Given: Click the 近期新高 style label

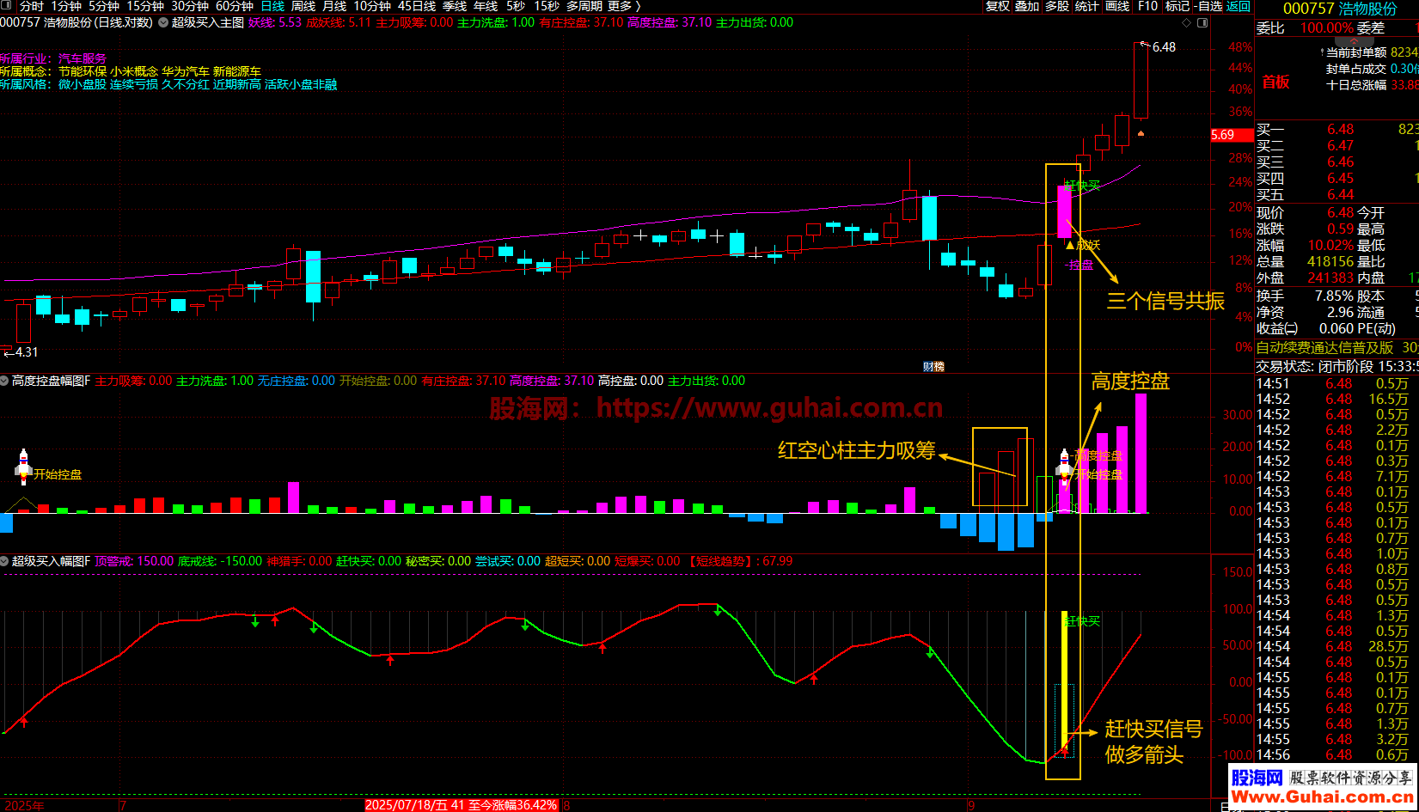Looking at the screenshot, I should point(237,84).
